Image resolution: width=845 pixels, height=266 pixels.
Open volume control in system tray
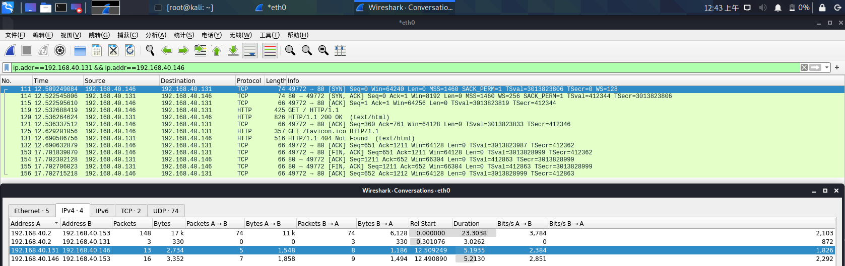[763, 8]
